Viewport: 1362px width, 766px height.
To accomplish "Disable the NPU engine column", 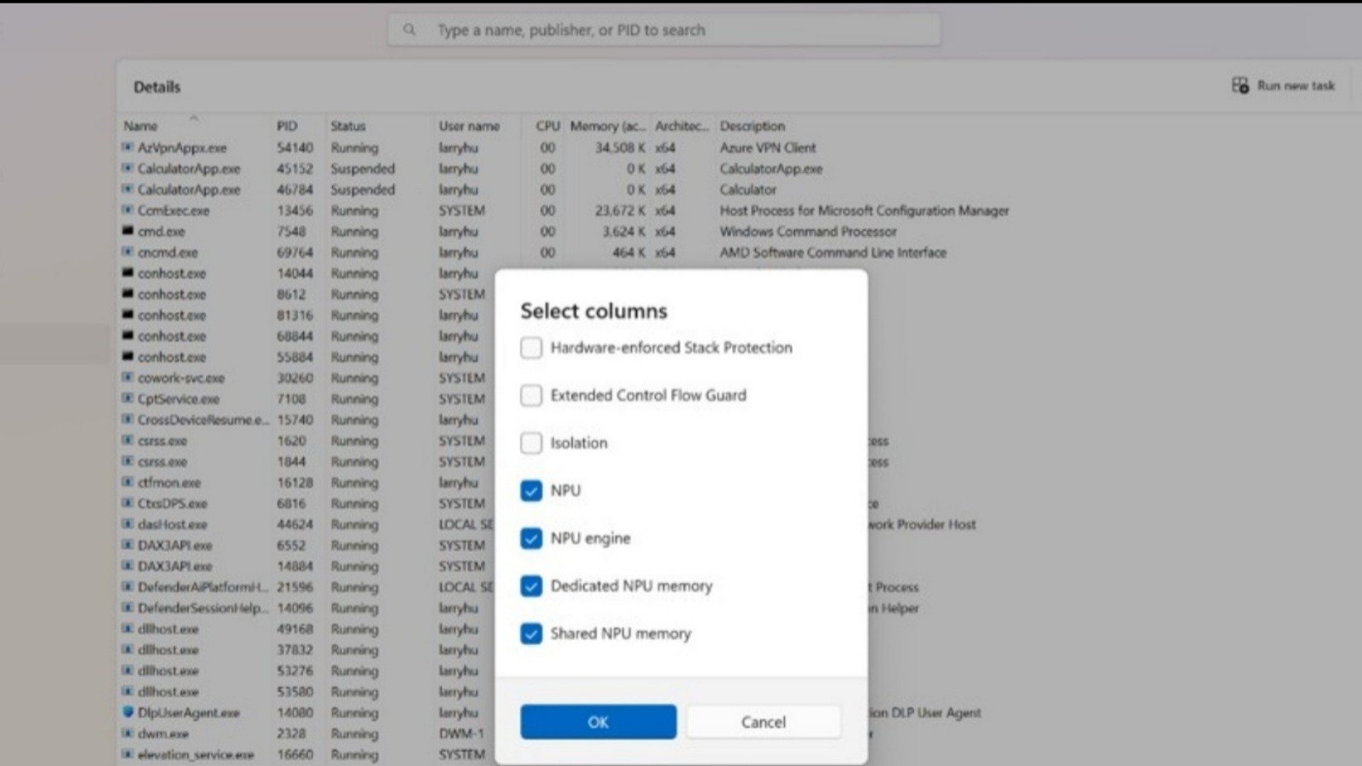I will 531,538.
